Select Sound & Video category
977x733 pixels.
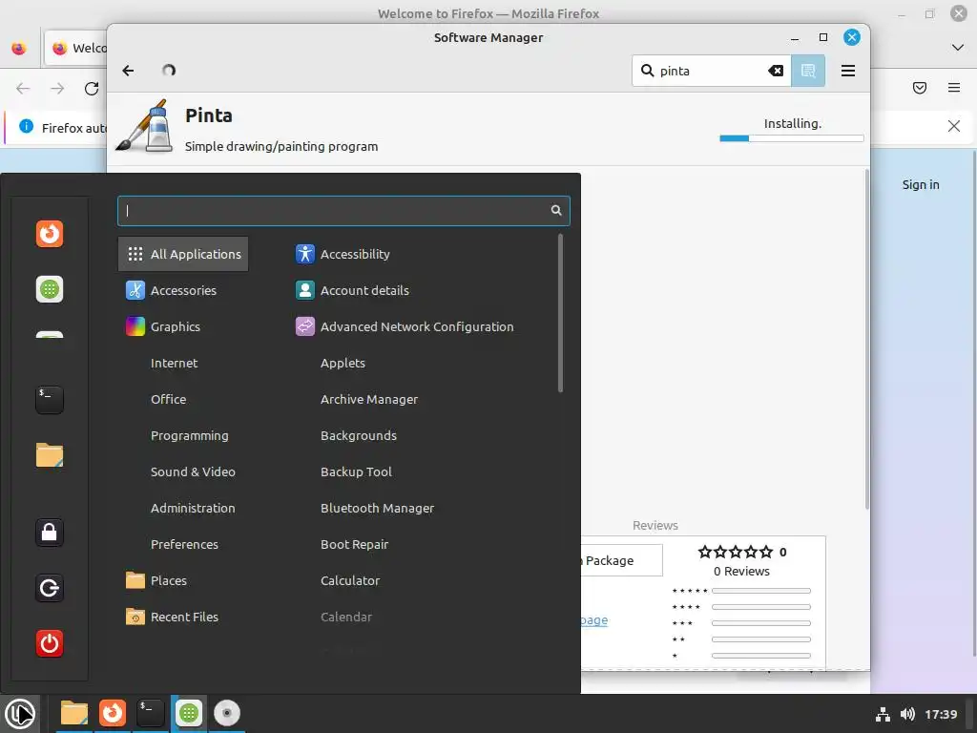(x=183, y=471)
